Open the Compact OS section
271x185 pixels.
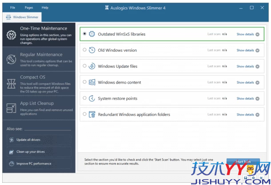(39, 84)
